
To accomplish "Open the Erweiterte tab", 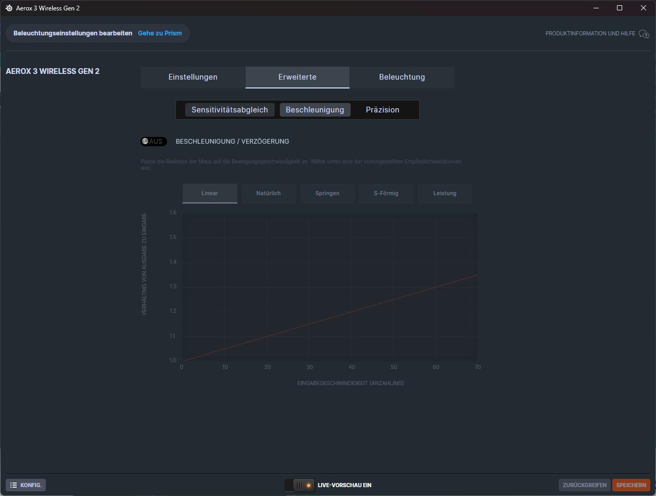I will [x=297, y=77].
